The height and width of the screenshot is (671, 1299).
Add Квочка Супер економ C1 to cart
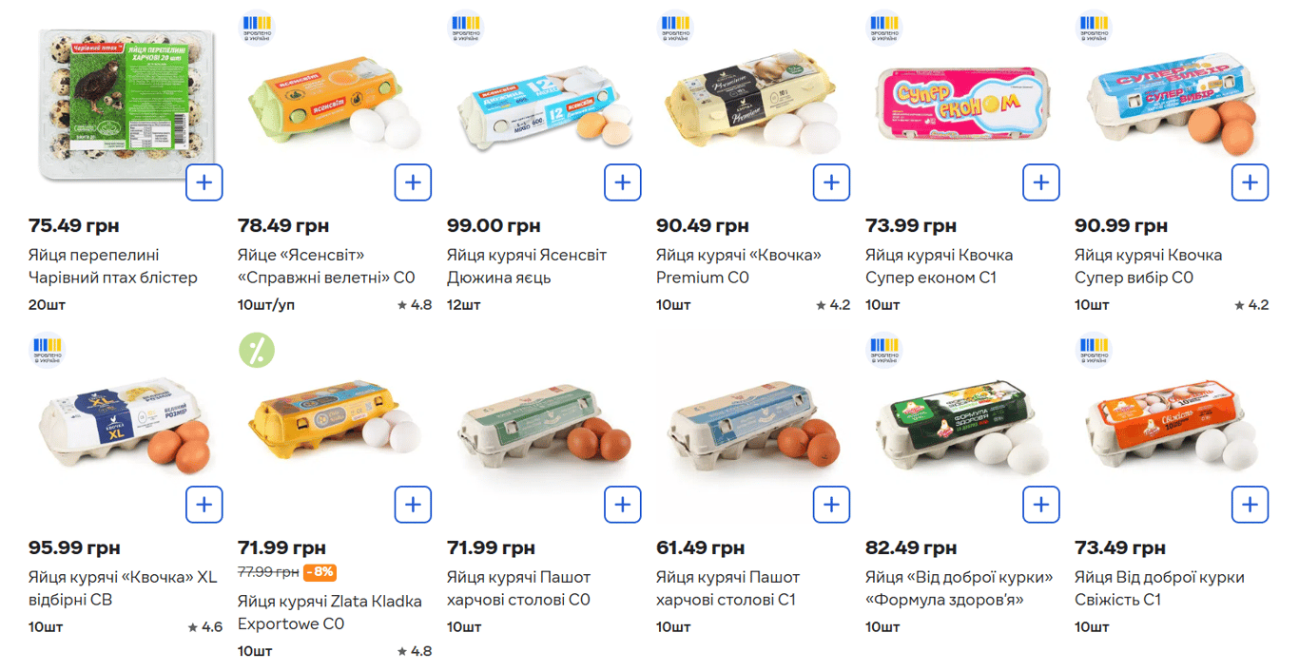[x=1040, y=182]
